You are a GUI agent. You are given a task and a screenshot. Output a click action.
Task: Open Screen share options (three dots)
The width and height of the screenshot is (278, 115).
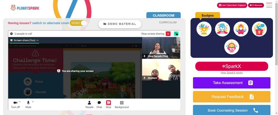[38, 40]
